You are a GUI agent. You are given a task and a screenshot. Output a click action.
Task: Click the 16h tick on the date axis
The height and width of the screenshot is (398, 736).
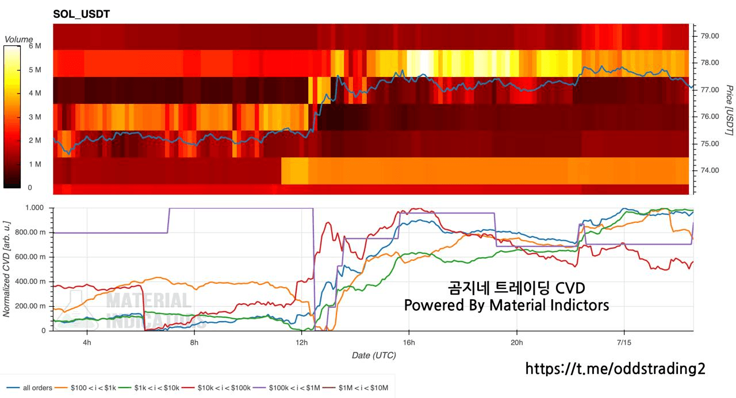click(x=409, y=343)
